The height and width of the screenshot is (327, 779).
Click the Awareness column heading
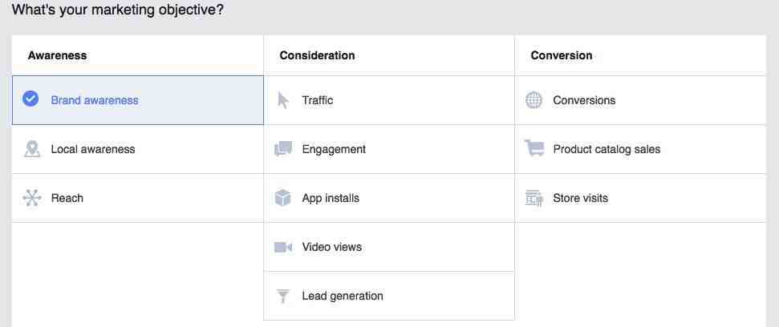coord(57,55)
